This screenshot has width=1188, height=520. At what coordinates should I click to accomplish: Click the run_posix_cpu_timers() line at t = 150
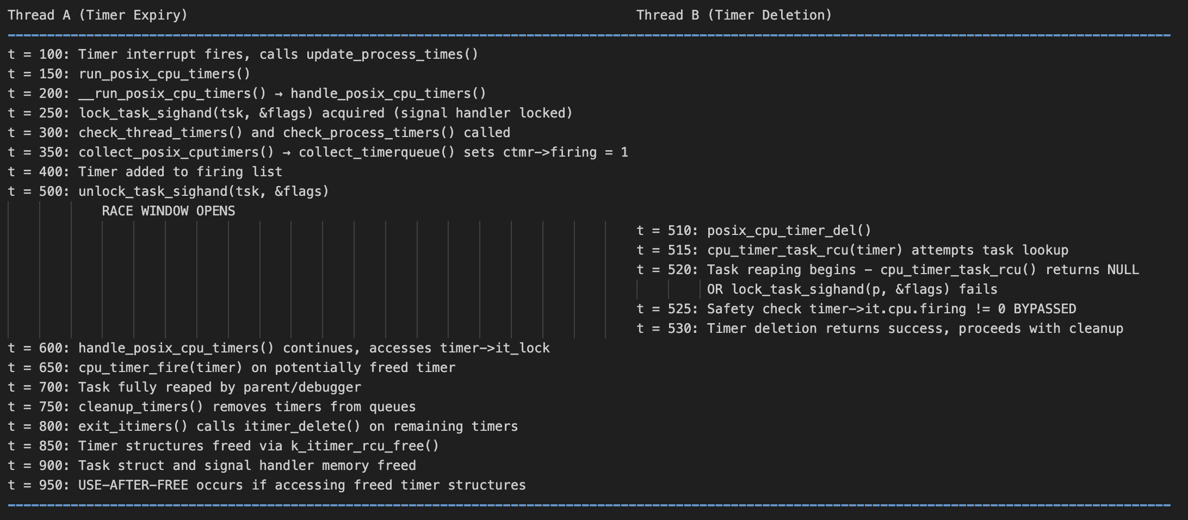(129, 74)
